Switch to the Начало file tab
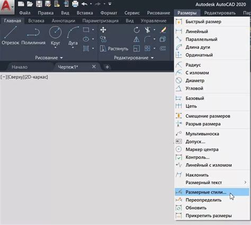The image size is (251, 225). (x=20, y=67)
